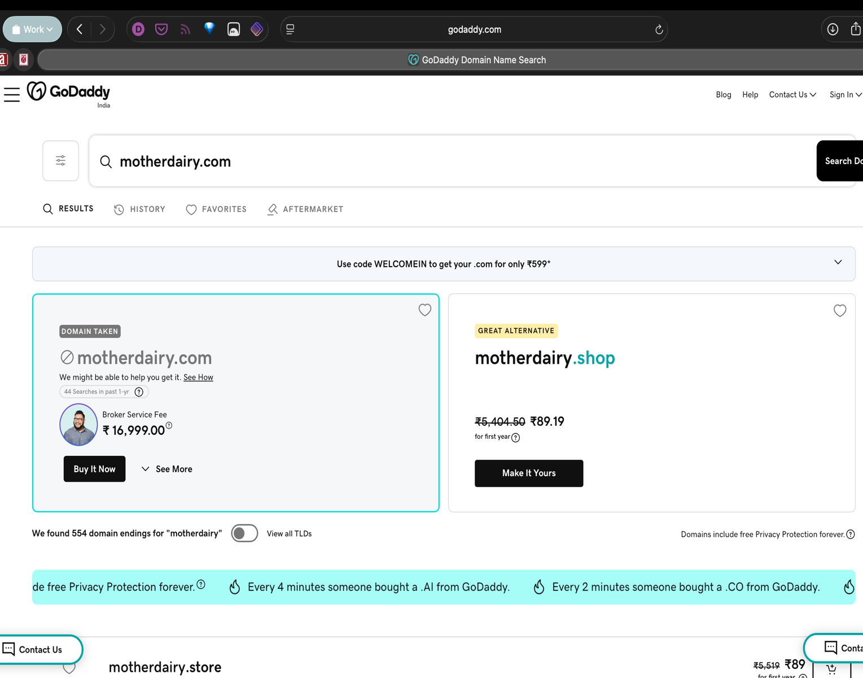Screen dimensions: 863x678
Task: Open the Help link
Action: click(750, 95)
